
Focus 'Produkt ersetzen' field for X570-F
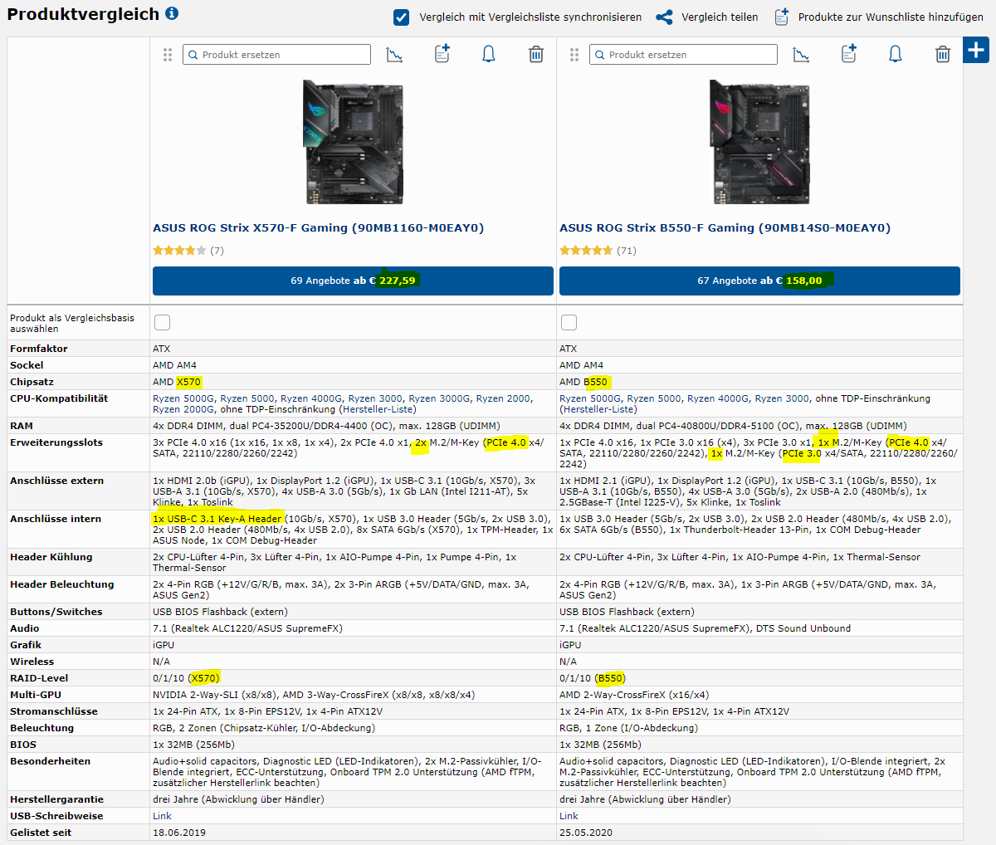coord(276,55)
